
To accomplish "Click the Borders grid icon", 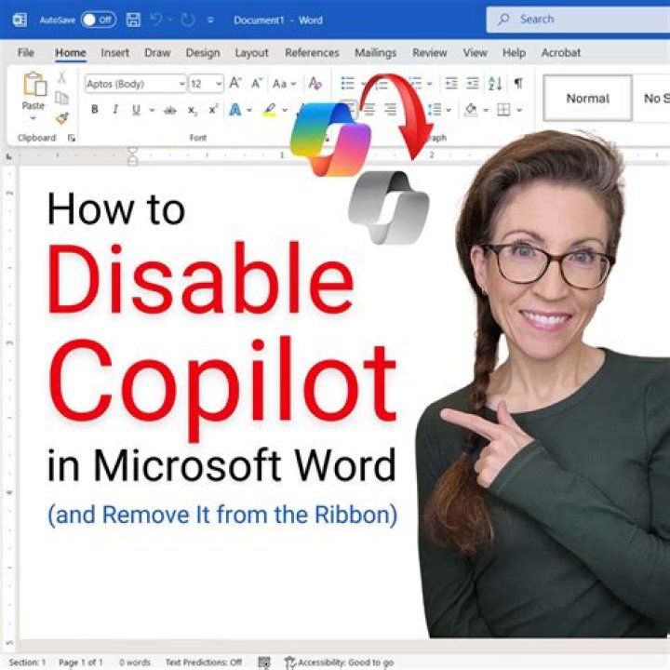I will tap(503, 110).
